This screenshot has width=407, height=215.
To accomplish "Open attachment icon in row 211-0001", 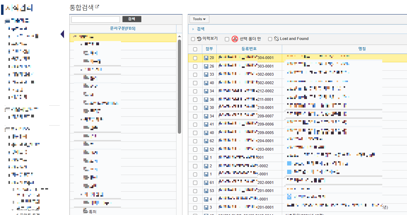I will tap(206, 99).
